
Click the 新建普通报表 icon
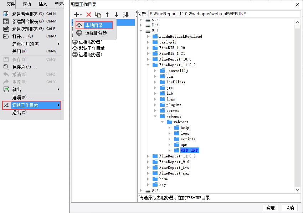click(6, 14)
